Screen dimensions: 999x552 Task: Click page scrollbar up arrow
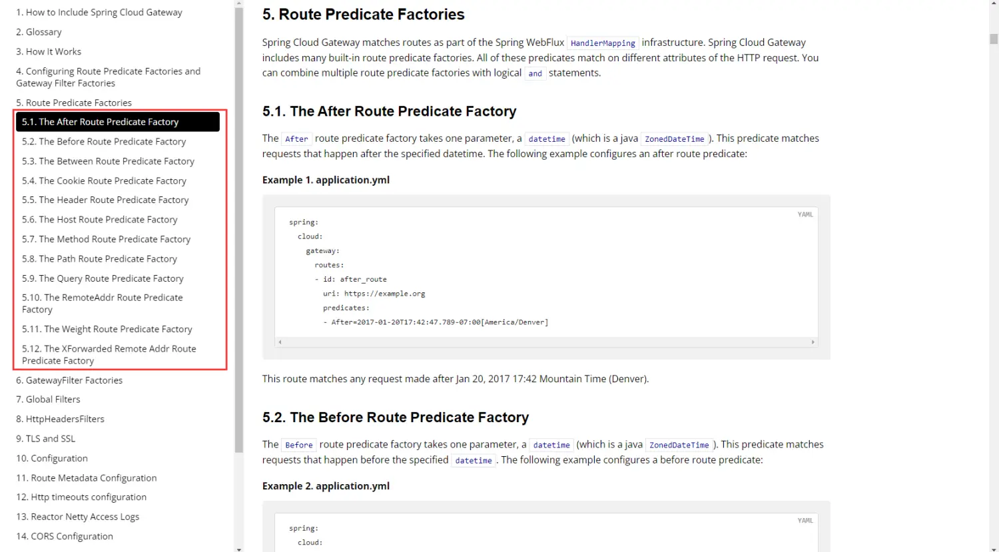pyautogui.click(x=994, y=3)
